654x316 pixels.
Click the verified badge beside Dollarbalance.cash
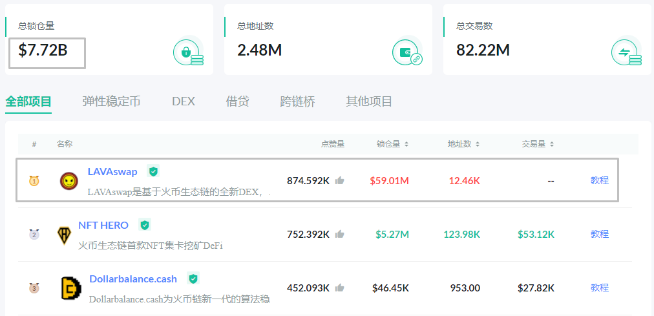[x=193, y=279]
